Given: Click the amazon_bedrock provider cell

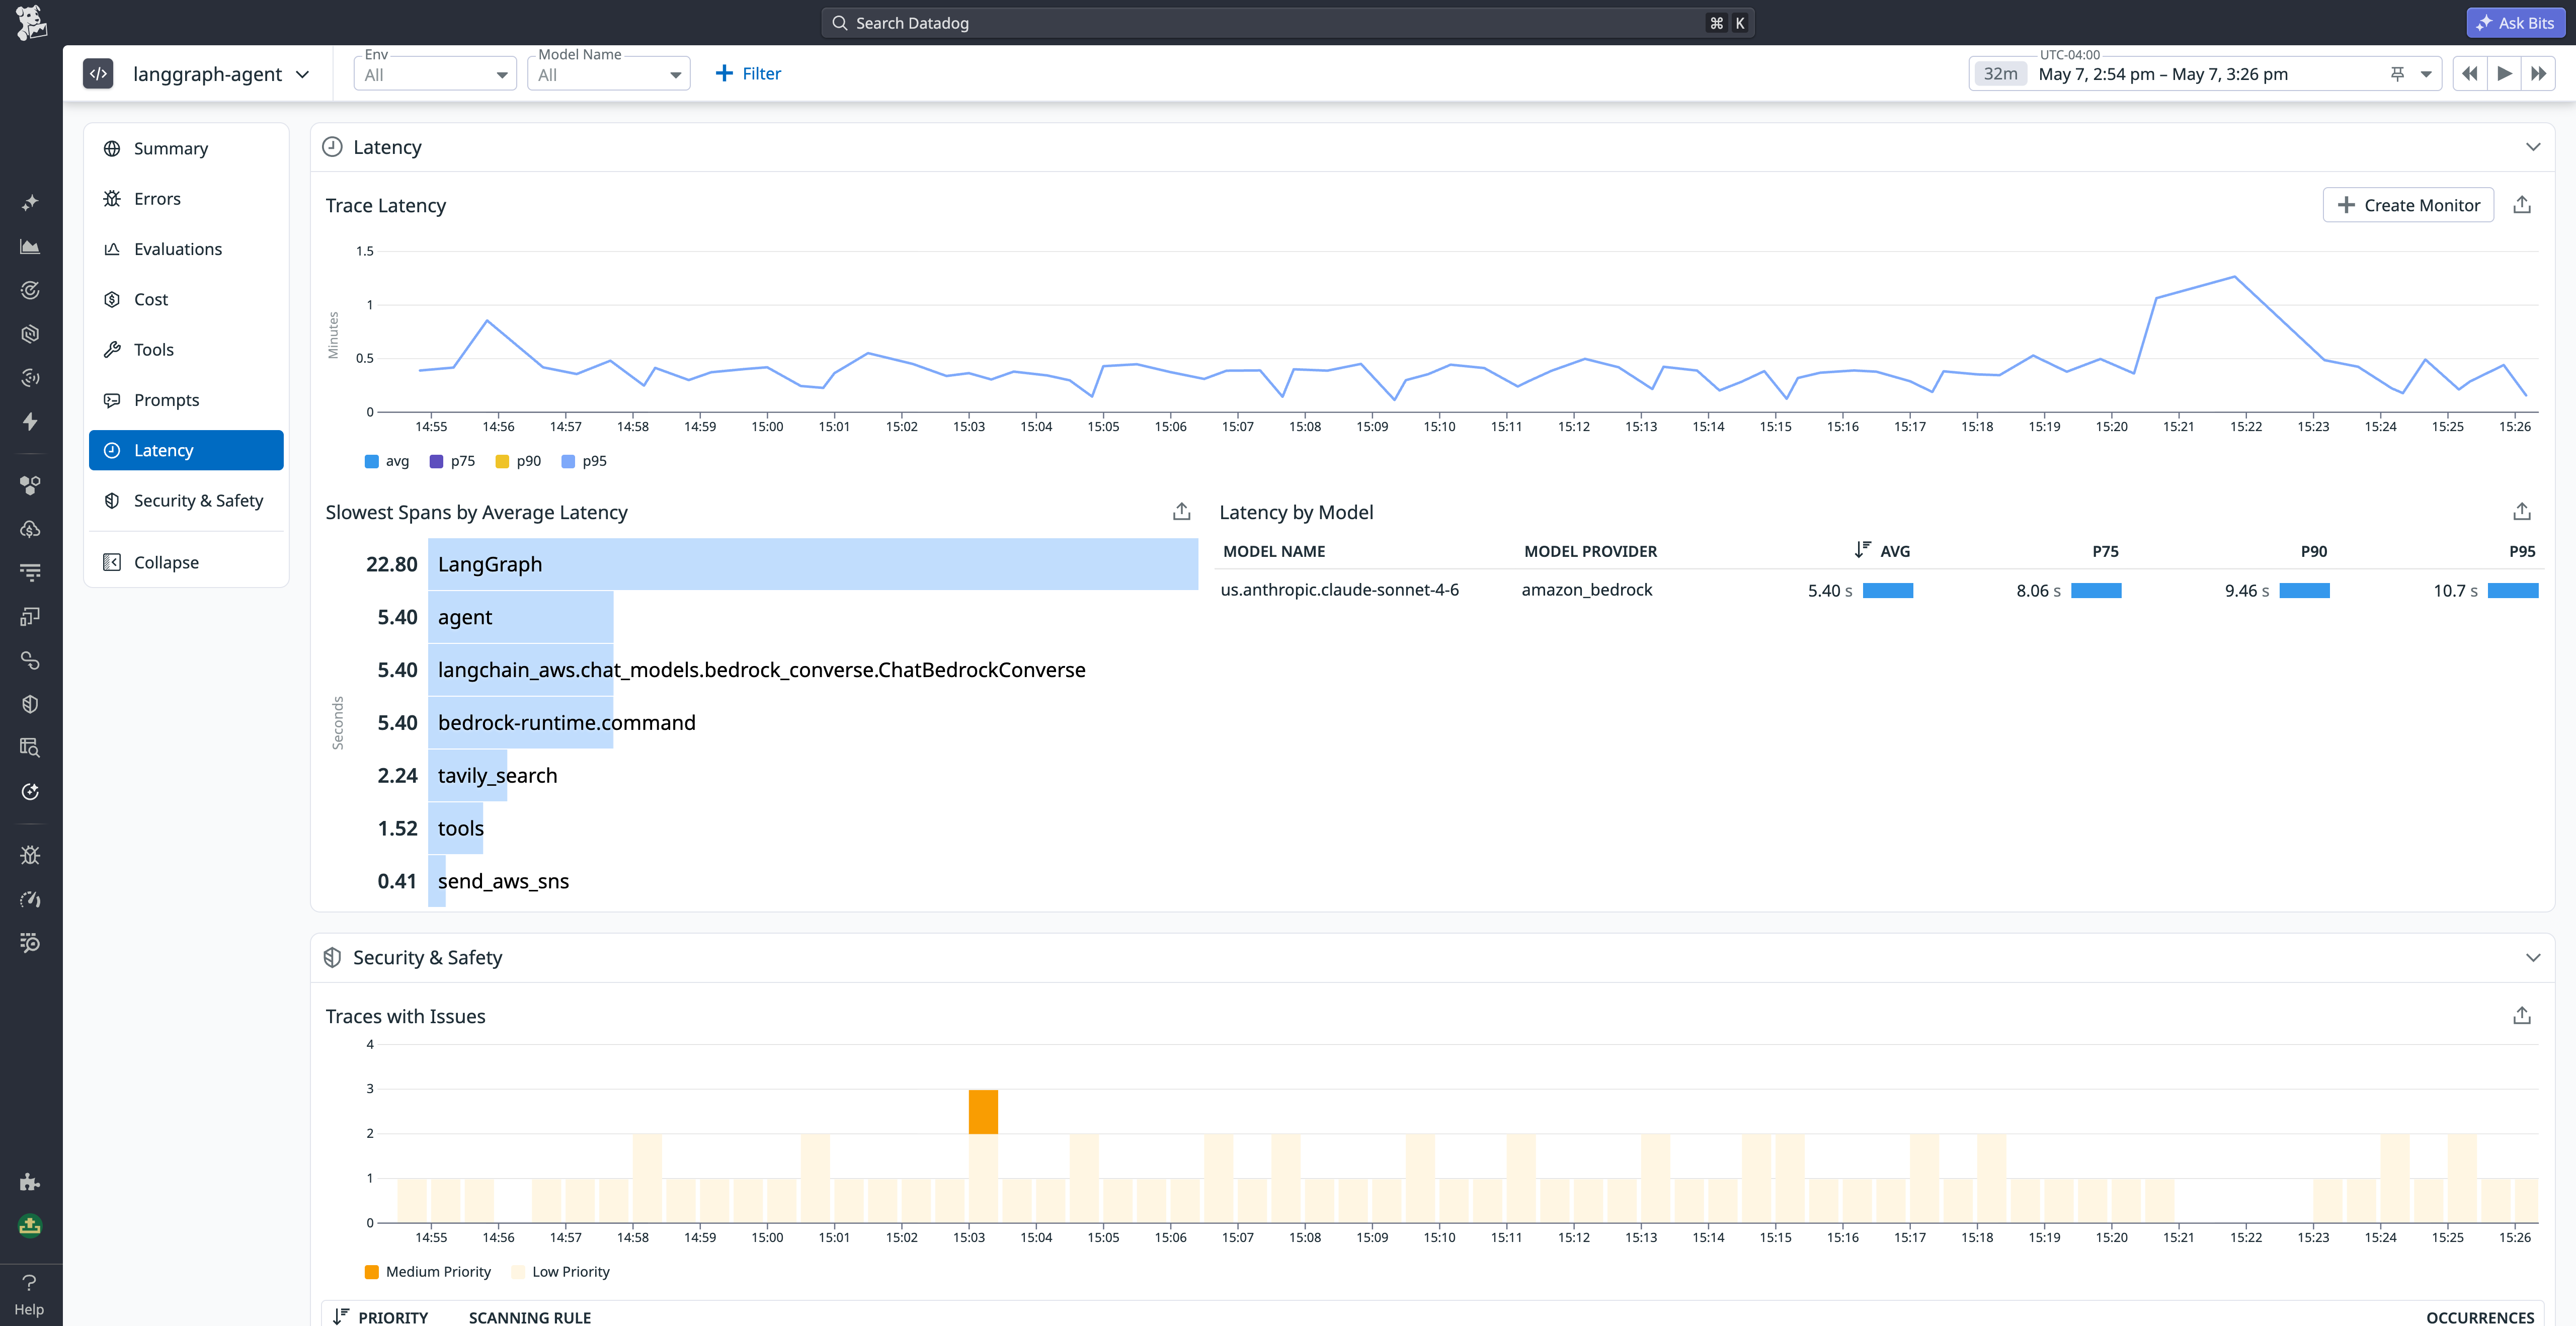Looking at the screenshot, I should point(1587,590).
